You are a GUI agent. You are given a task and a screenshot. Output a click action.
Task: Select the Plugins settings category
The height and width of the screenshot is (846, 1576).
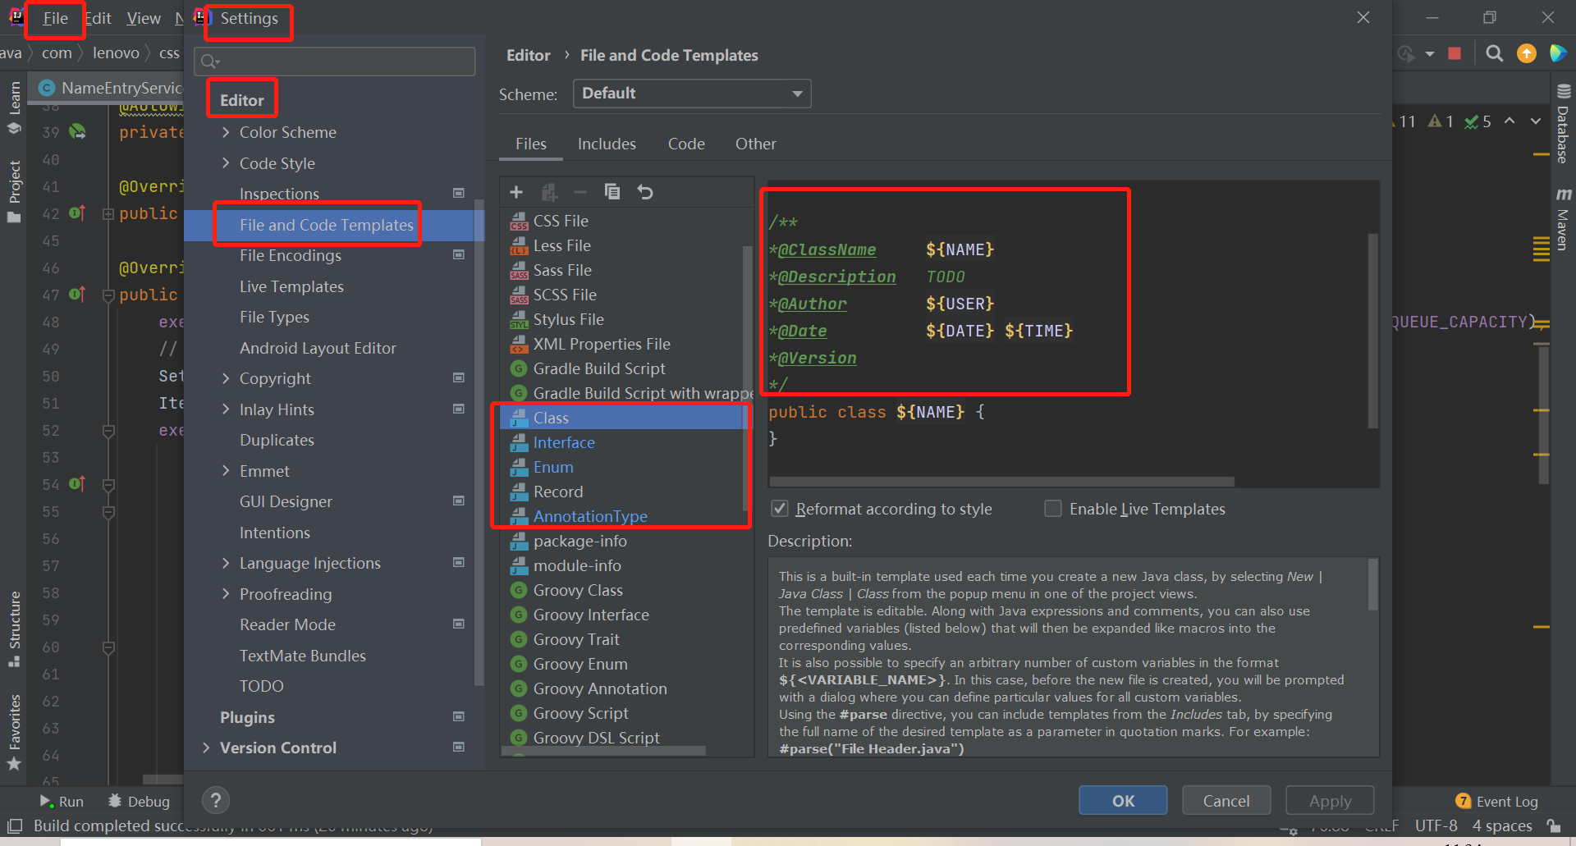(x=247, y=717)
